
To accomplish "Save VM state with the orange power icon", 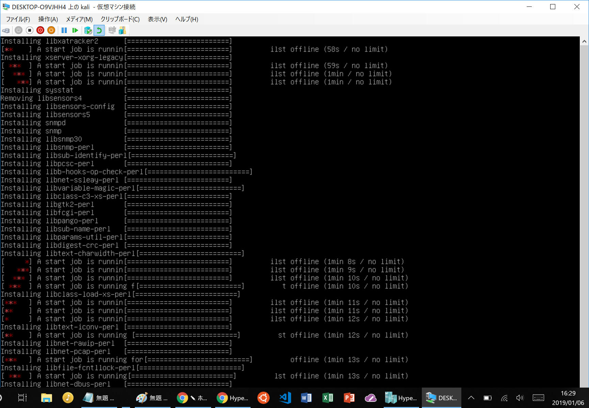I will [x=51, y=31].
